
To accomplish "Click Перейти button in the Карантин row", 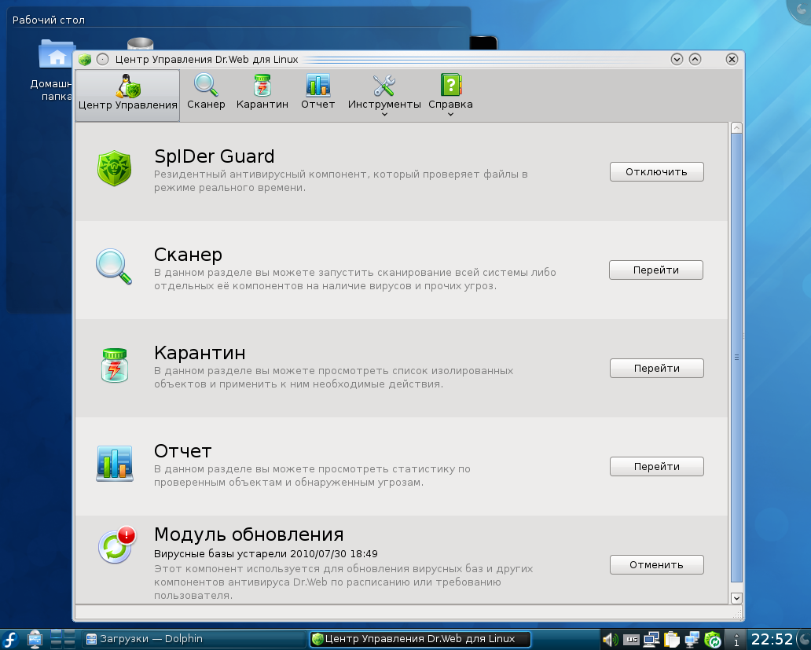I will [x=656, y=368].
